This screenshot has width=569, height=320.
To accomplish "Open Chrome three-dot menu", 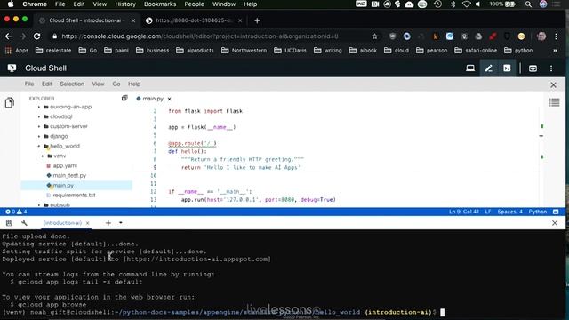I will point(556,36).
